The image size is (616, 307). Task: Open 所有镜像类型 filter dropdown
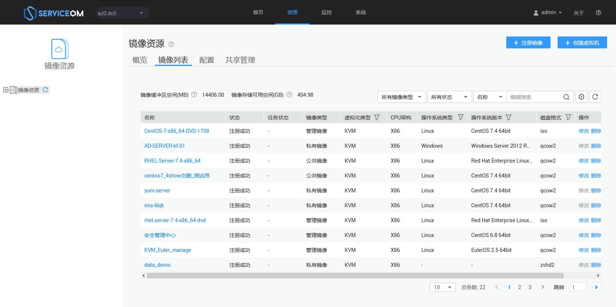click(x=401, y=97)
